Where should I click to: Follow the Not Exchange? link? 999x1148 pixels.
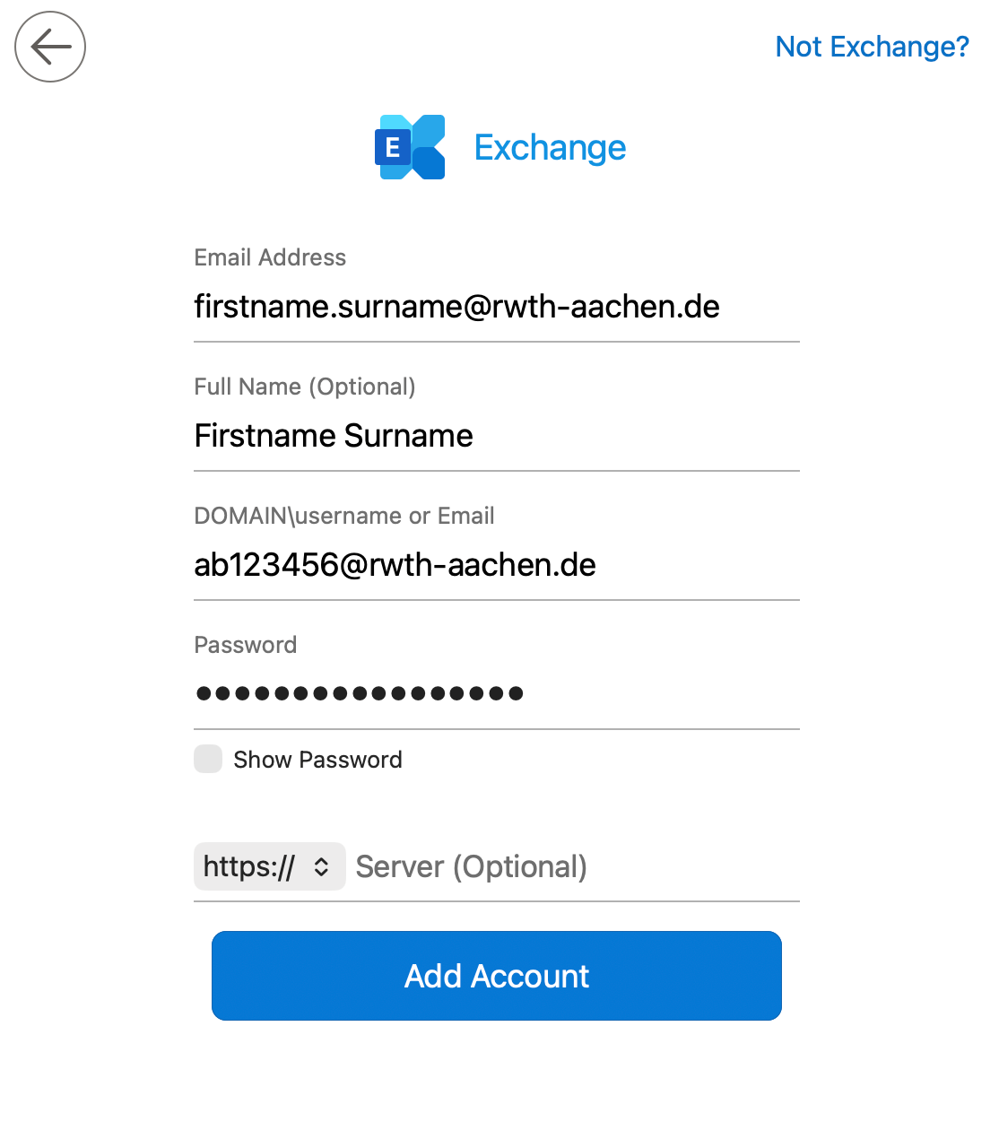click(x=872, y=47)
